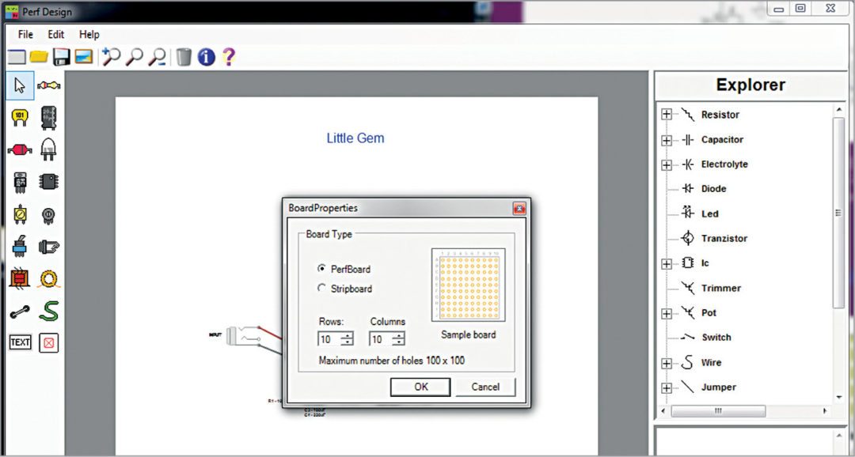
Task: Select the arrow pointer tool
Action: point(20,85)
